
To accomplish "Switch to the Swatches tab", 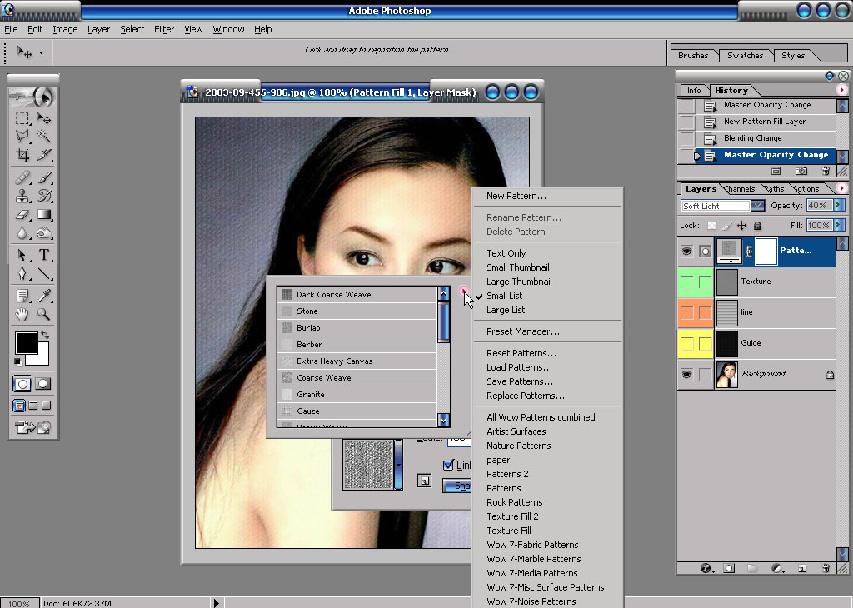I will point(745,56).
